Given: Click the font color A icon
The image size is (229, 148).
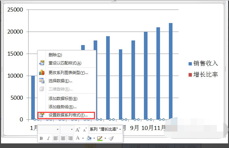Looking at the screenshot, I should tap(78, 138).
